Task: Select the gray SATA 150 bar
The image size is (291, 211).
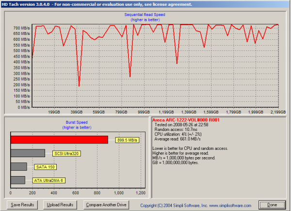Action: click(19, 166)
